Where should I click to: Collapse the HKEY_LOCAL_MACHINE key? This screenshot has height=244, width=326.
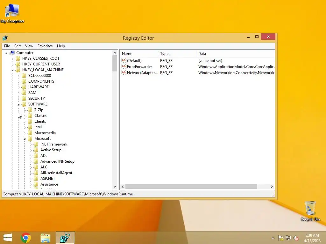pos(12,70)
